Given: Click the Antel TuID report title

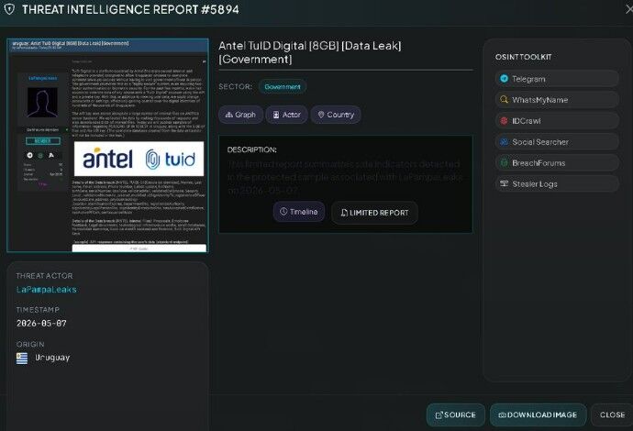Looking at the screenshot, I should (x=310, y=52).
